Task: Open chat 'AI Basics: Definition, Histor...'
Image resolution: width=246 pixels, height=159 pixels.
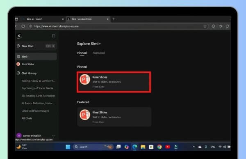Action: tap(38, 103)
